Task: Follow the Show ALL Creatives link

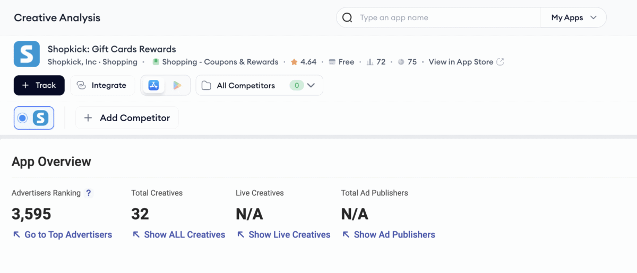Action: 178,234
